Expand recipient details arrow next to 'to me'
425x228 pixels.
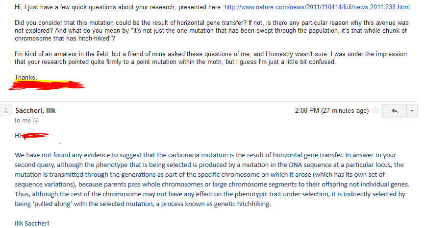tap(36, 121)
